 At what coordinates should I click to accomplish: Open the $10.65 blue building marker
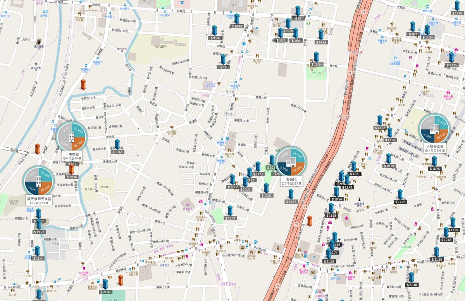point(117,144)
